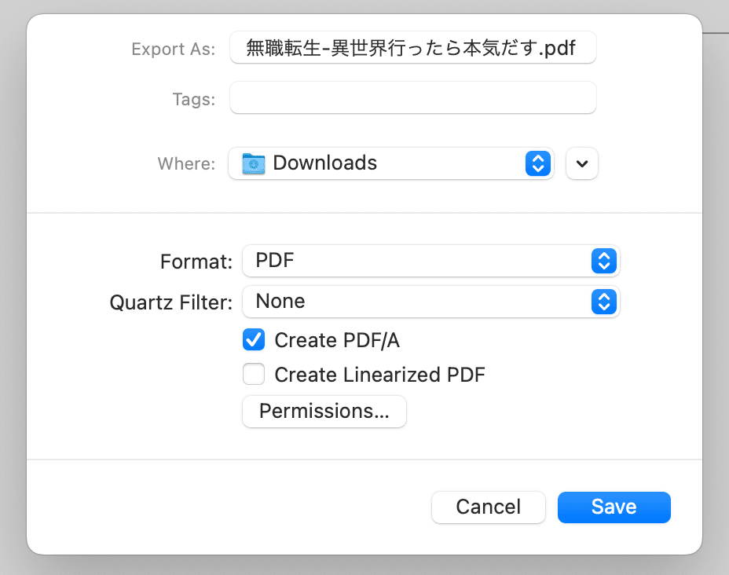Image resolution: width=729 pixels, height=575 pixels.
Task: Click the 'Quartz Filter:' label
Action: (171, 302)
